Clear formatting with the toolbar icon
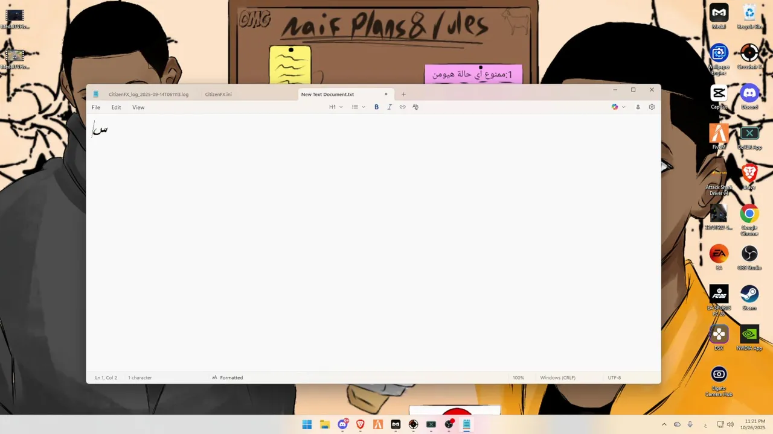This screenshot has height=434, width=773. coord(415,107)
